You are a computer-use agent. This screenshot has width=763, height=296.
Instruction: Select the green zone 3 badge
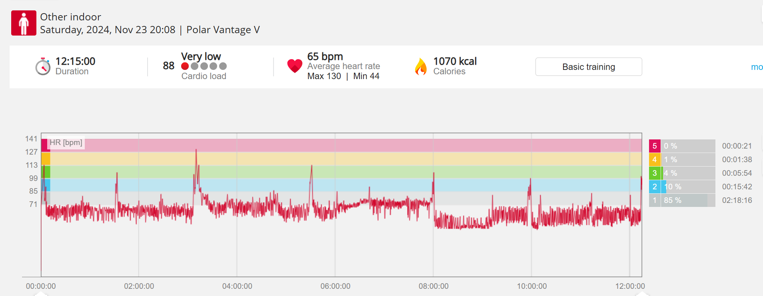[x=654, y=173]
